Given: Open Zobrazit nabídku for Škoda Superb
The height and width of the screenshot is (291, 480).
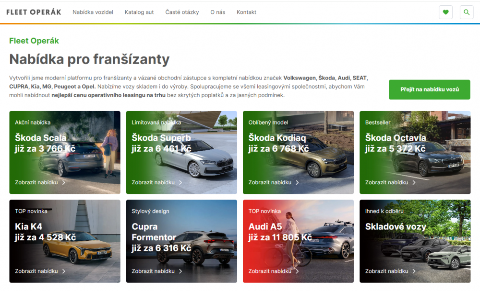Looking at the screenshot, I should (153, 182).
